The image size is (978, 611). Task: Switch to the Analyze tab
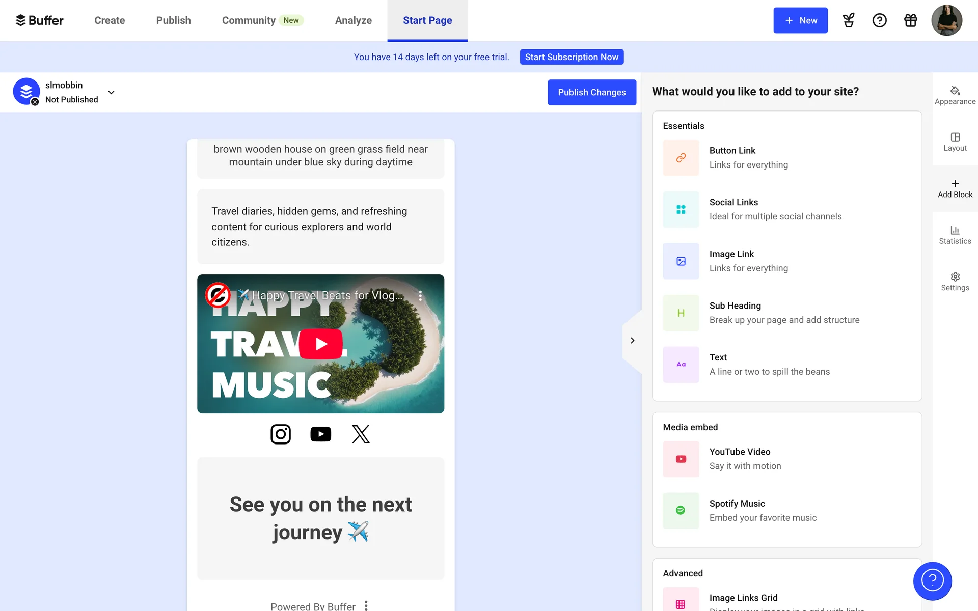[x=353, y=20]
